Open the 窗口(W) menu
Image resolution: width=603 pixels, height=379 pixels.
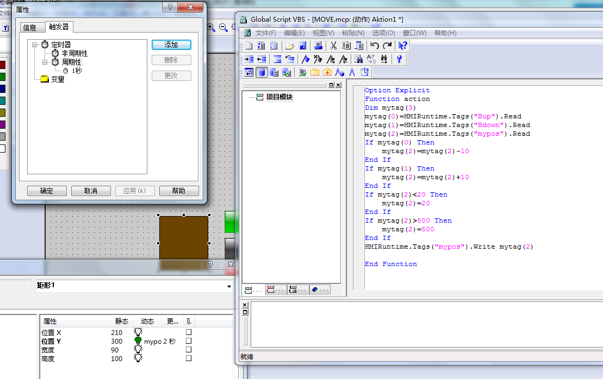[x=414, y=33]
